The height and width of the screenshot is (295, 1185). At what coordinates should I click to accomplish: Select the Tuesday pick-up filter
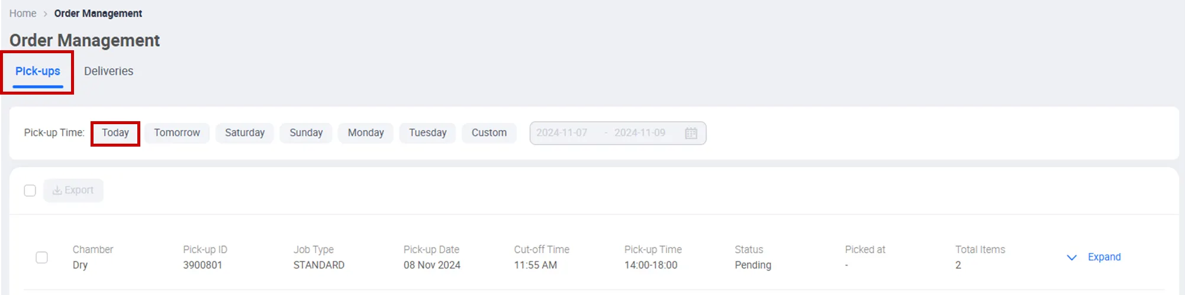point(427,133)
